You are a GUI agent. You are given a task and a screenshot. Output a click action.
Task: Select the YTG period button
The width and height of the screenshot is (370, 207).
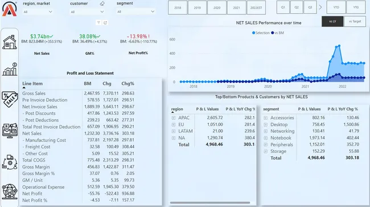coord(356,7)
